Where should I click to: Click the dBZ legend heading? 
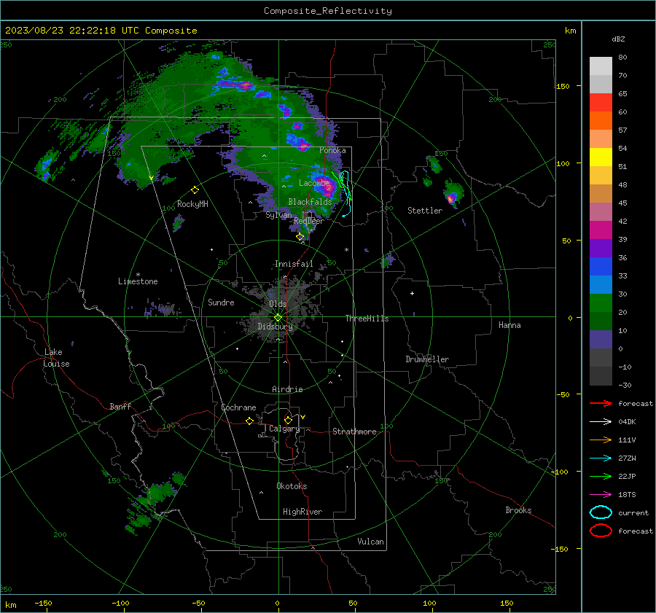pos(618,39)
